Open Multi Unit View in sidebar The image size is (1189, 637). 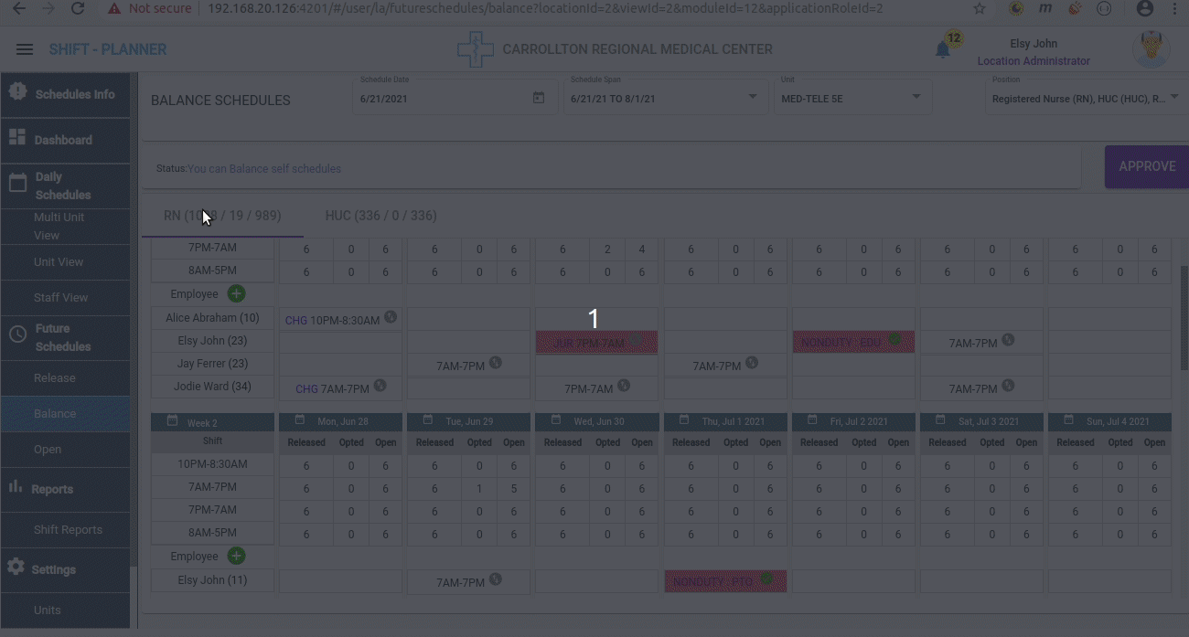tap(59, 226)
